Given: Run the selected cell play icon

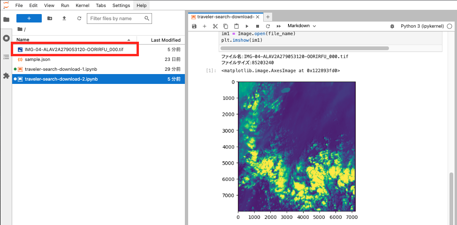Looking at the screenshot, I should tap(247, 26).
